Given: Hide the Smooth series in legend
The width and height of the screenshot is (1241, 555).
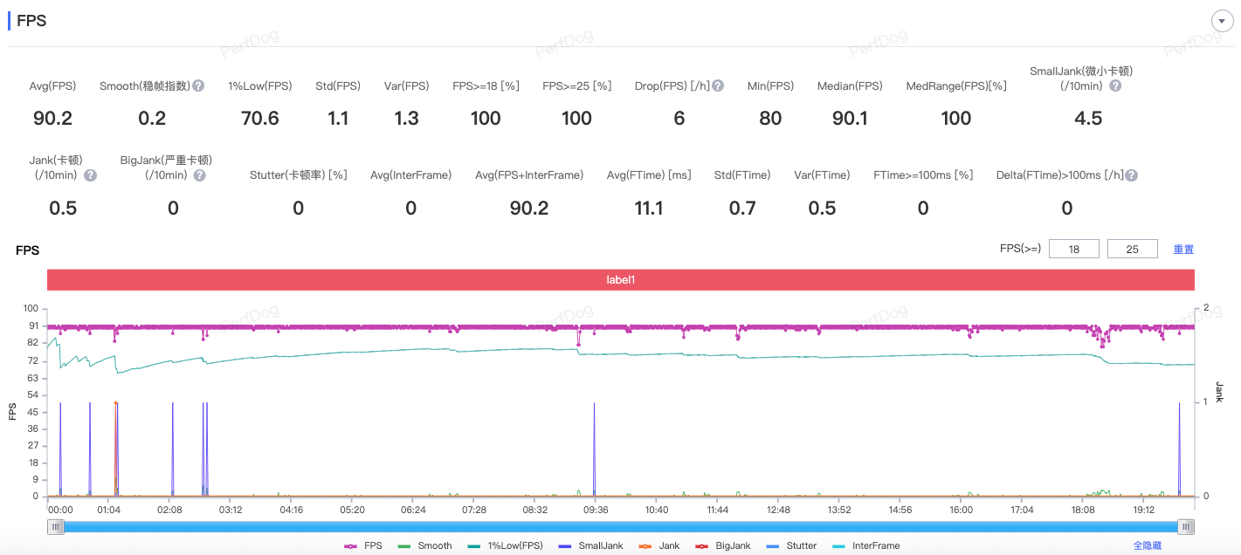Looking at the screenshot, I should point(424,545).
